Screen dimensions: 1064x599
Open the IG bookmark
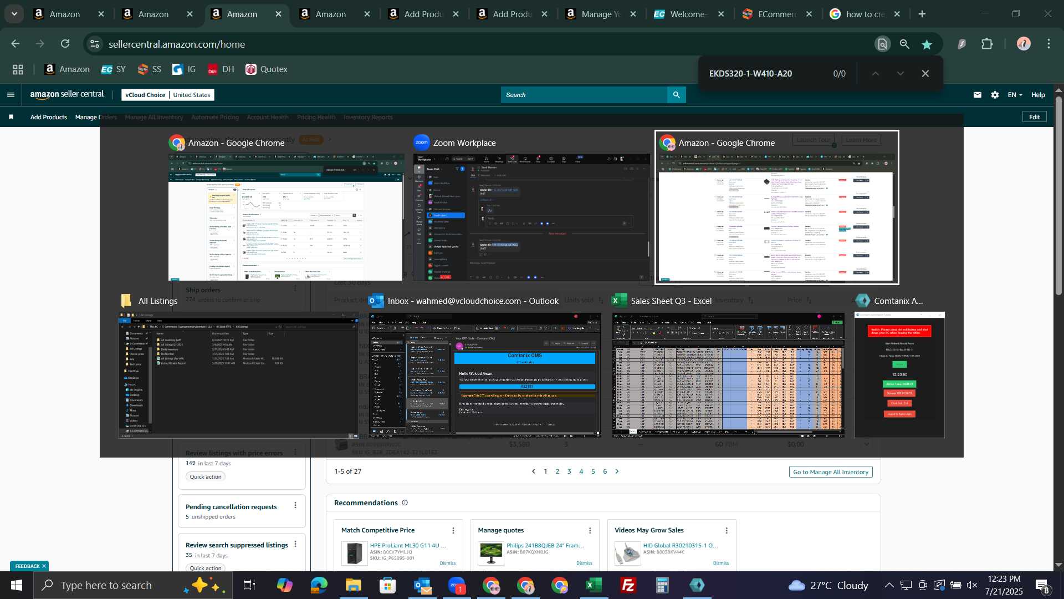(x=185, y=69)
